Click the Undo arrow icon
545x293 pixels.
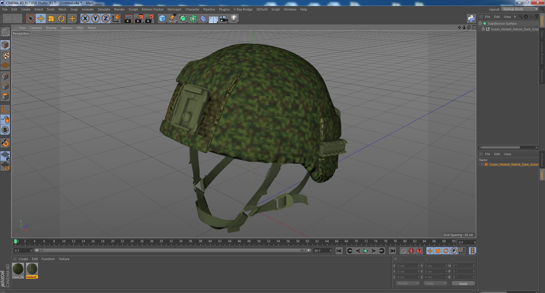point(7,19)
